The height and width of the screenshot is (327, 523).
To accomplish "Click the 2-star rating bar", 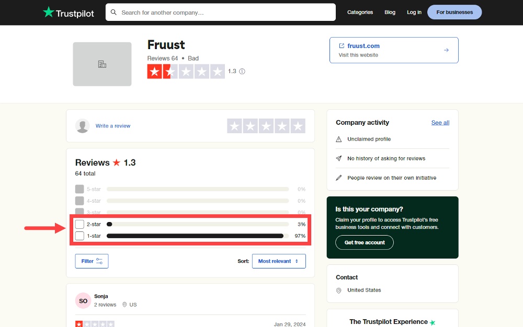I will coord(198,224).
